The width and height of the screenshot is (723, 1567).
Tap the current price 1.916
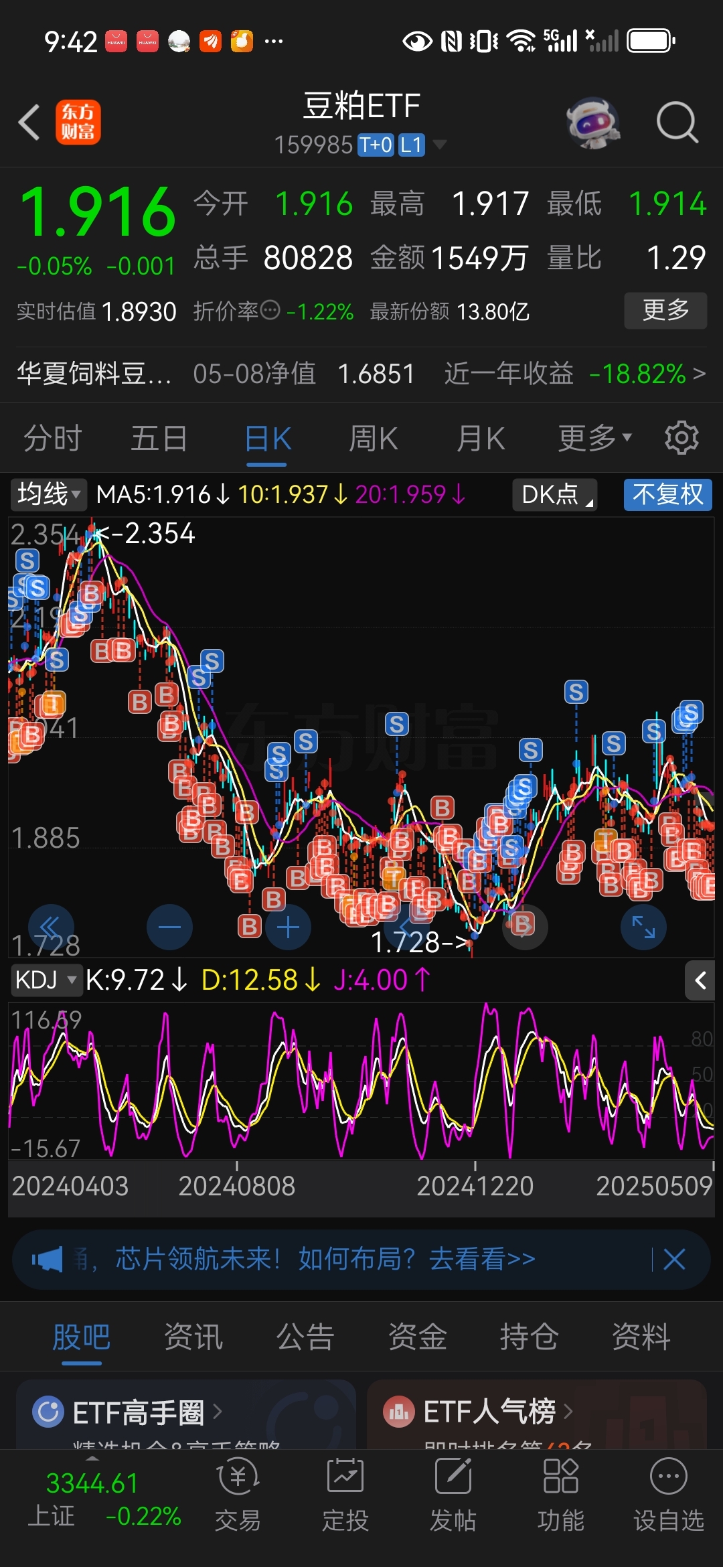point(98,212)
